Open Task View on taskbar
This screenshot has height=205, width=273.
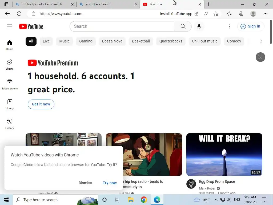tap(117, 200)
